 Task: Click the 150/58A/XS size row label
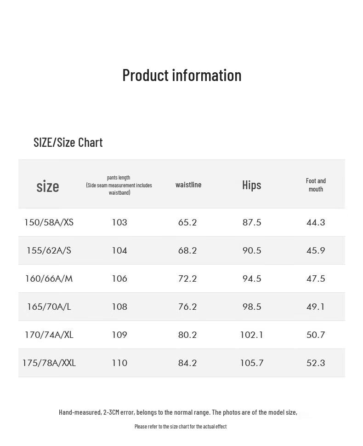pos(49,223)
